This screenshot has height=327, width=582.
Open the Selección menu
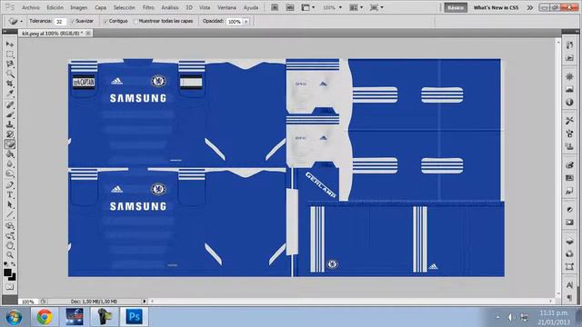tap(124, 7)
